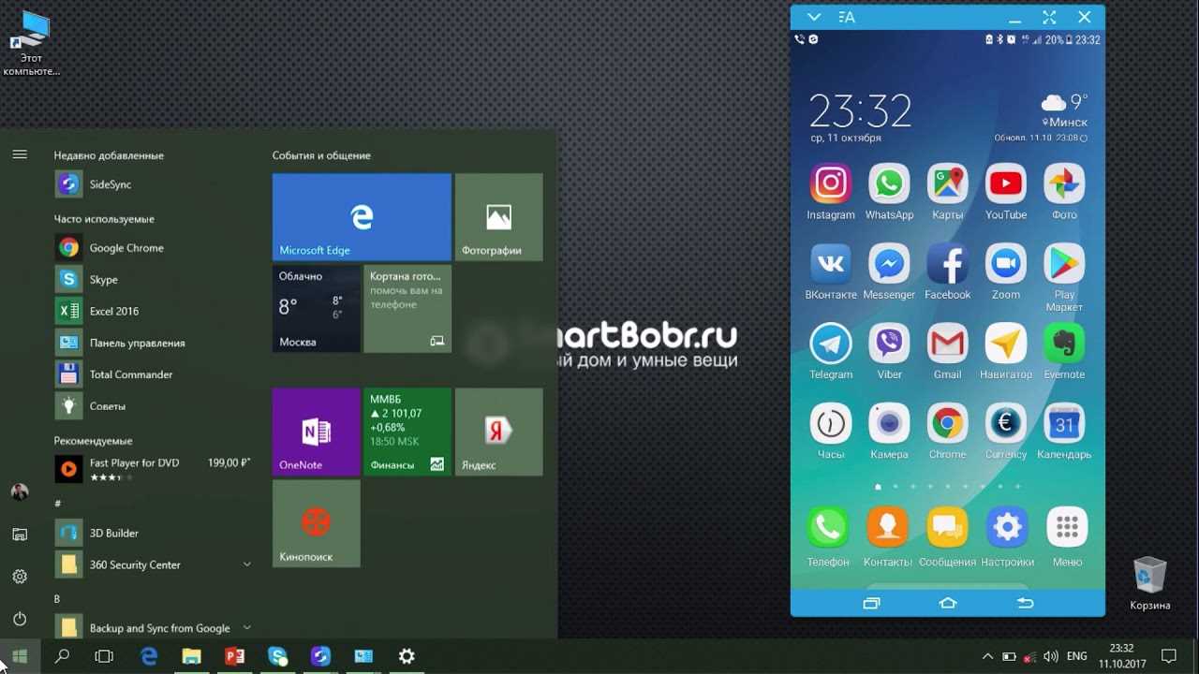Open the Карты maps app
Image resolution: width=1199 pixels, height=674 pixels.
click(x=947, y=183)
